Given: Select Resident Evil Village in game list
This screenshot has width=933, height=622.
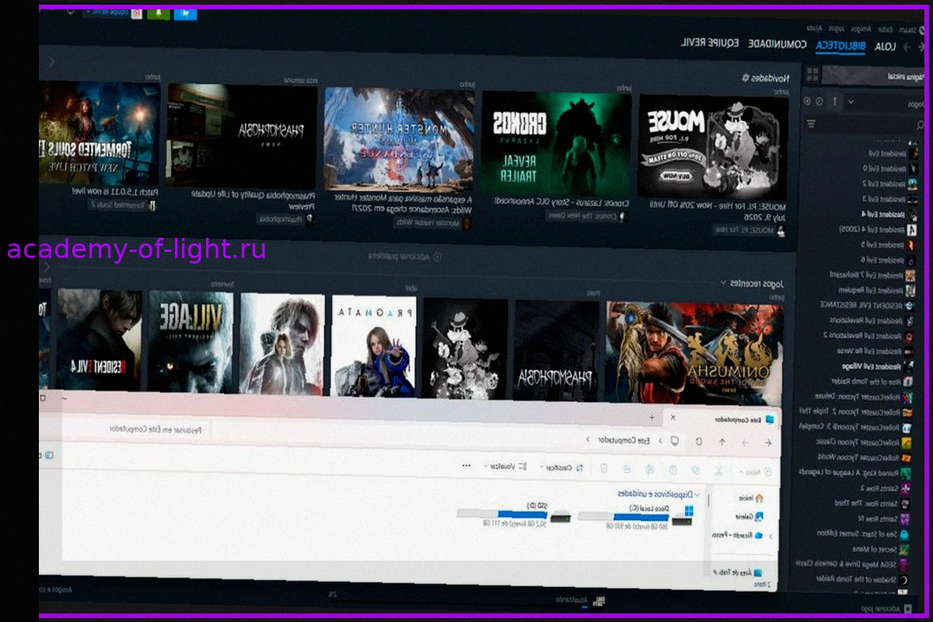Looking at the screenshot, I should coord(872,366).
